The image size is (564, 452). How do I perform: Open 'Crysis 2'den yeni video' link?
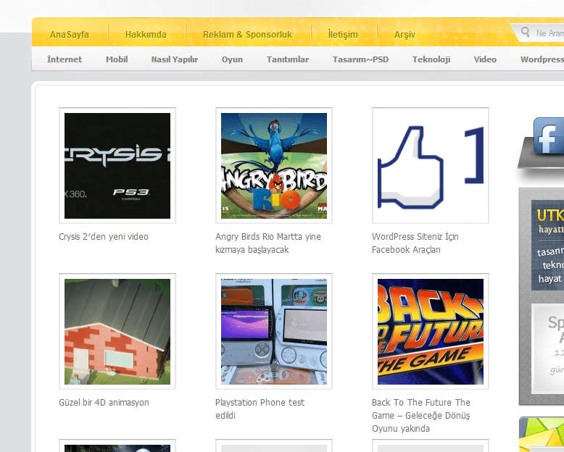click(104, 237)
